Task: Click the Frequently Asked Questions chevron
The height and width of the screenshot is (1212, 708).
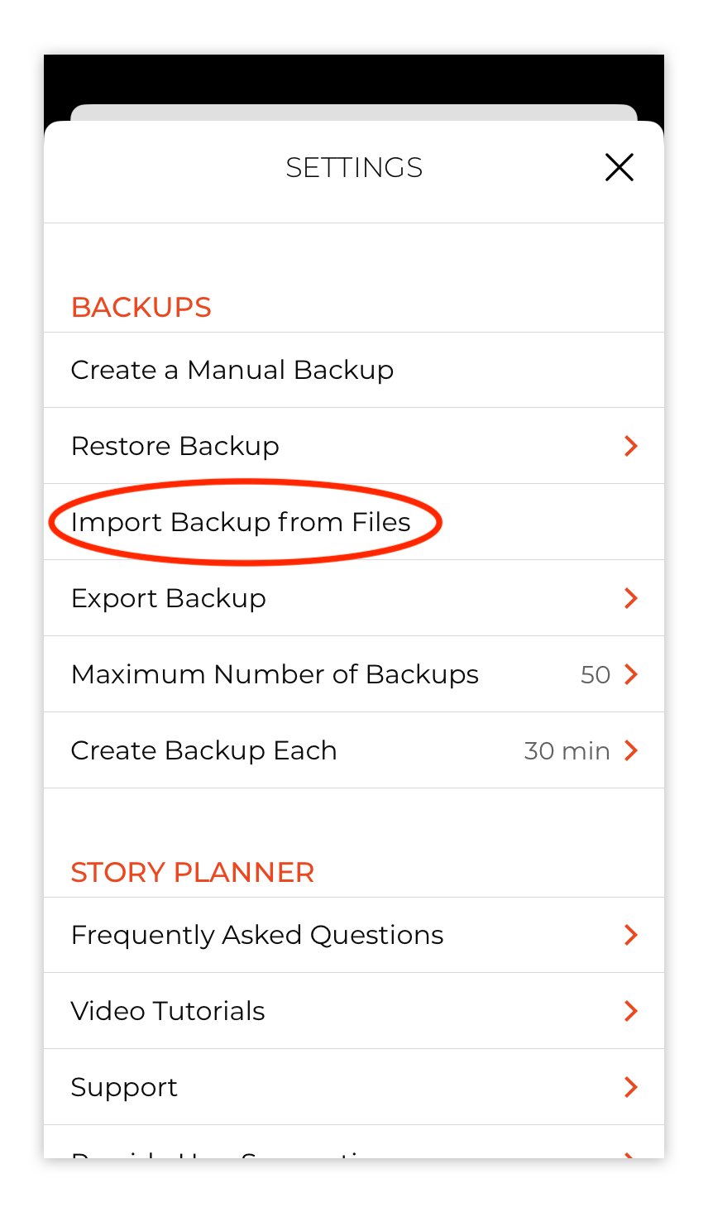Action: [631, 935]
